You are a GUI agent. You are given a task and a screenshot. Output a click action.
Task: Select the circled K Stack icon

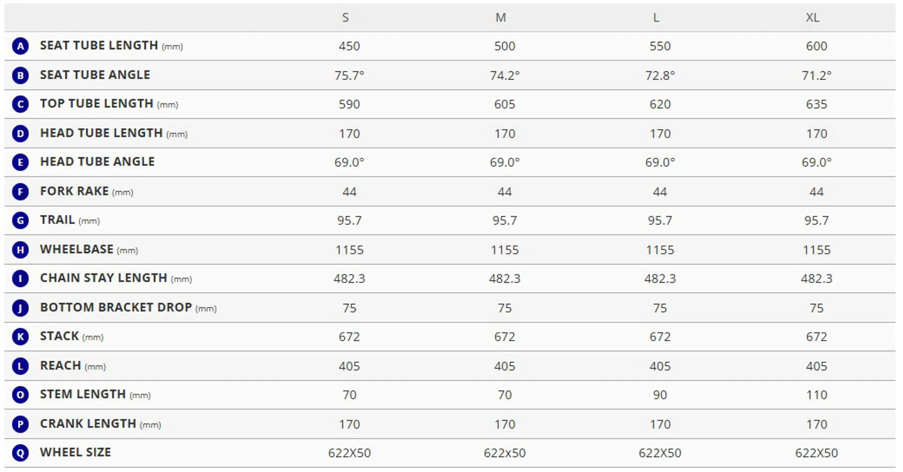pyautogui.click(x=20, y=337)
